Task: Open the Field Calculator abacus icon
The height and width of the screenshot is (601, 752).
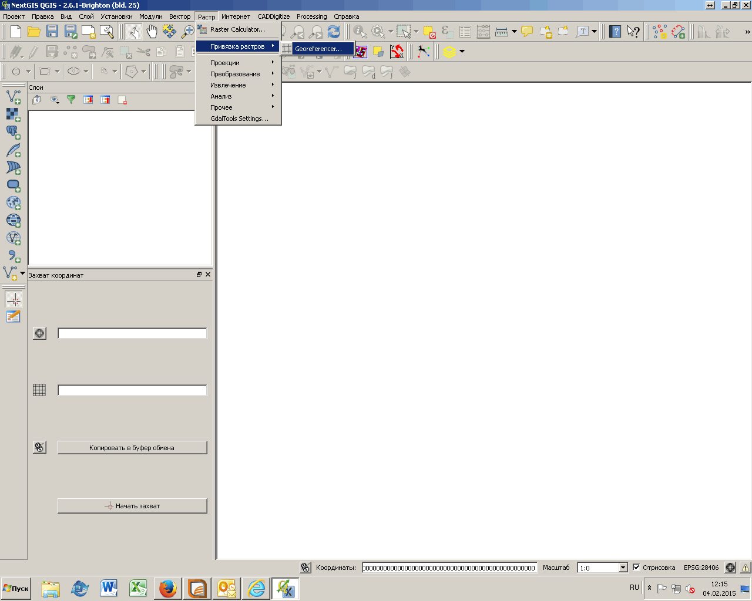Action: point(484,32)
